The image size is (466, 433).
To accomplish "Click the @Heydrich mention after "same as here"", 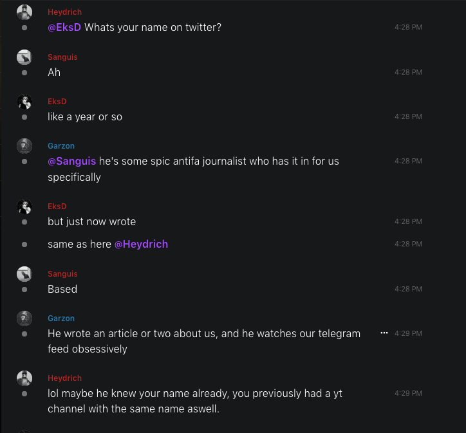I will (141, 244).
